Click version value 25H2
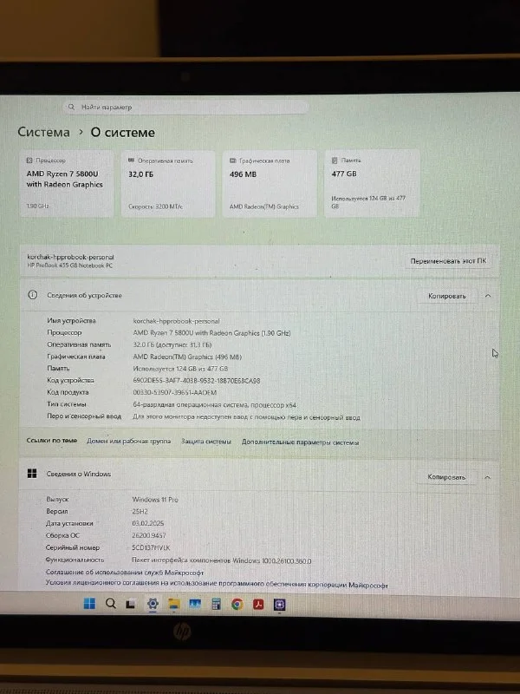This screenshot has height=694, width=520. [140, 512]
